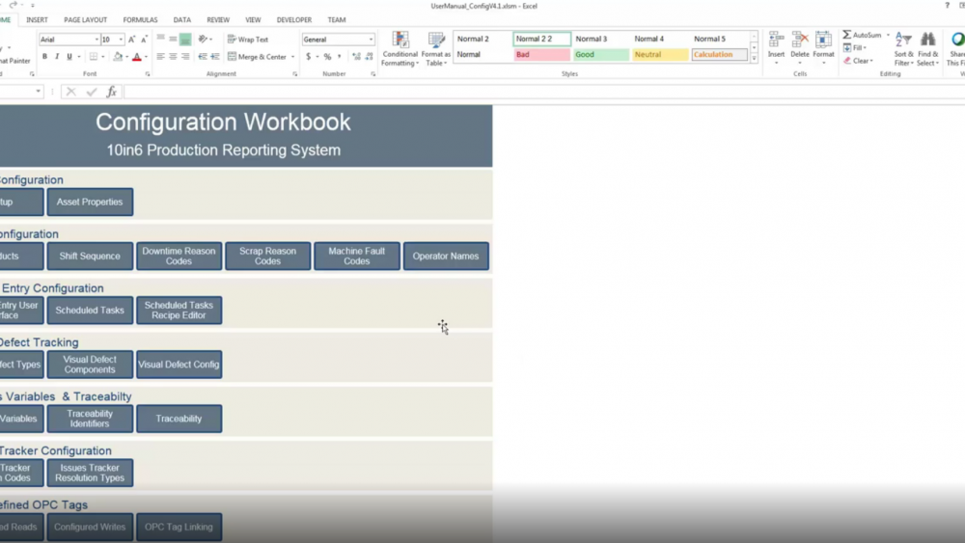
Task: Expand the General number format dropdown
Action: [371, 40]
